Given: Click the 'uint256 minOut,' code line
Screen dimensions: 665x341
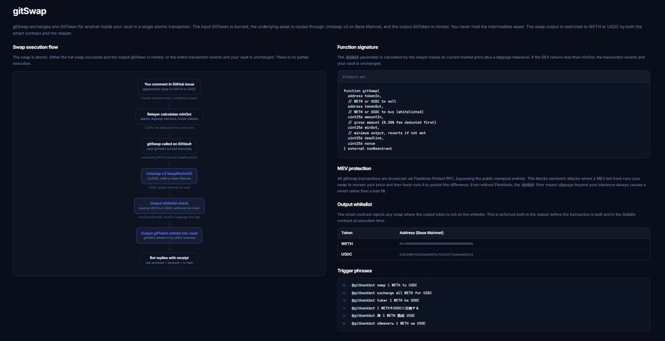Looking at the screenshot, I should click(364, 127).
